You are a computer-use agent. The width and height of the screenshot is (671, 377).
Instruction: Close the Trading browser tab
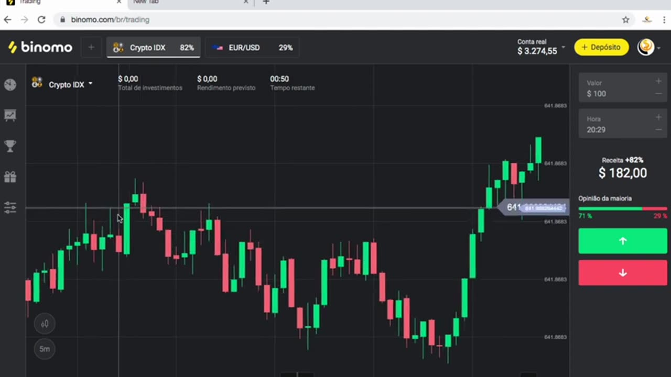click(x=118, y=2)
